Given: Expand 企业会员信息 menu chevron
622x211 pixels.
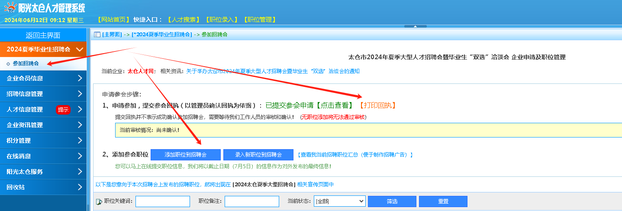Looking at the screenshot, I should tap(80, 78).
